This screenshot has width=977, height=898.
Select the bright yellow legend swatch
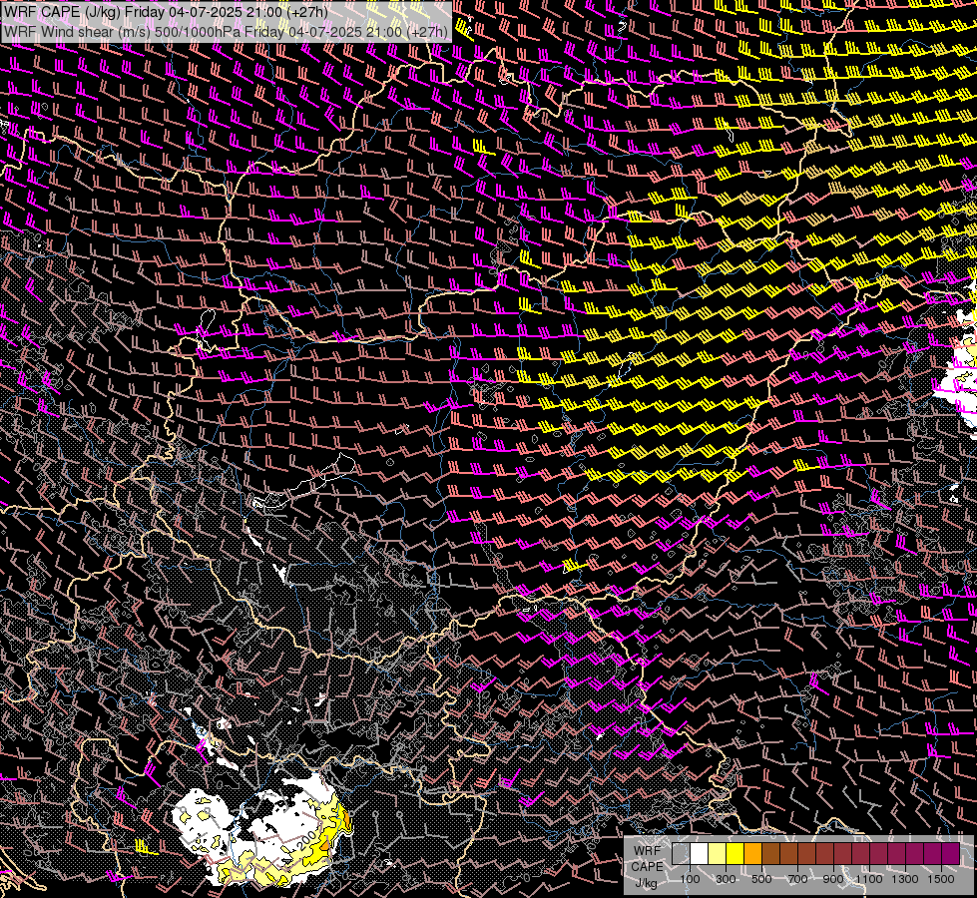click(x=735, y=853)
